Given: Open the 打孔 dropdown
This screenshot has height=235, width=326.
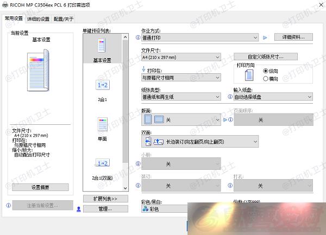Looking at the screenshot, I should [273, 186].
